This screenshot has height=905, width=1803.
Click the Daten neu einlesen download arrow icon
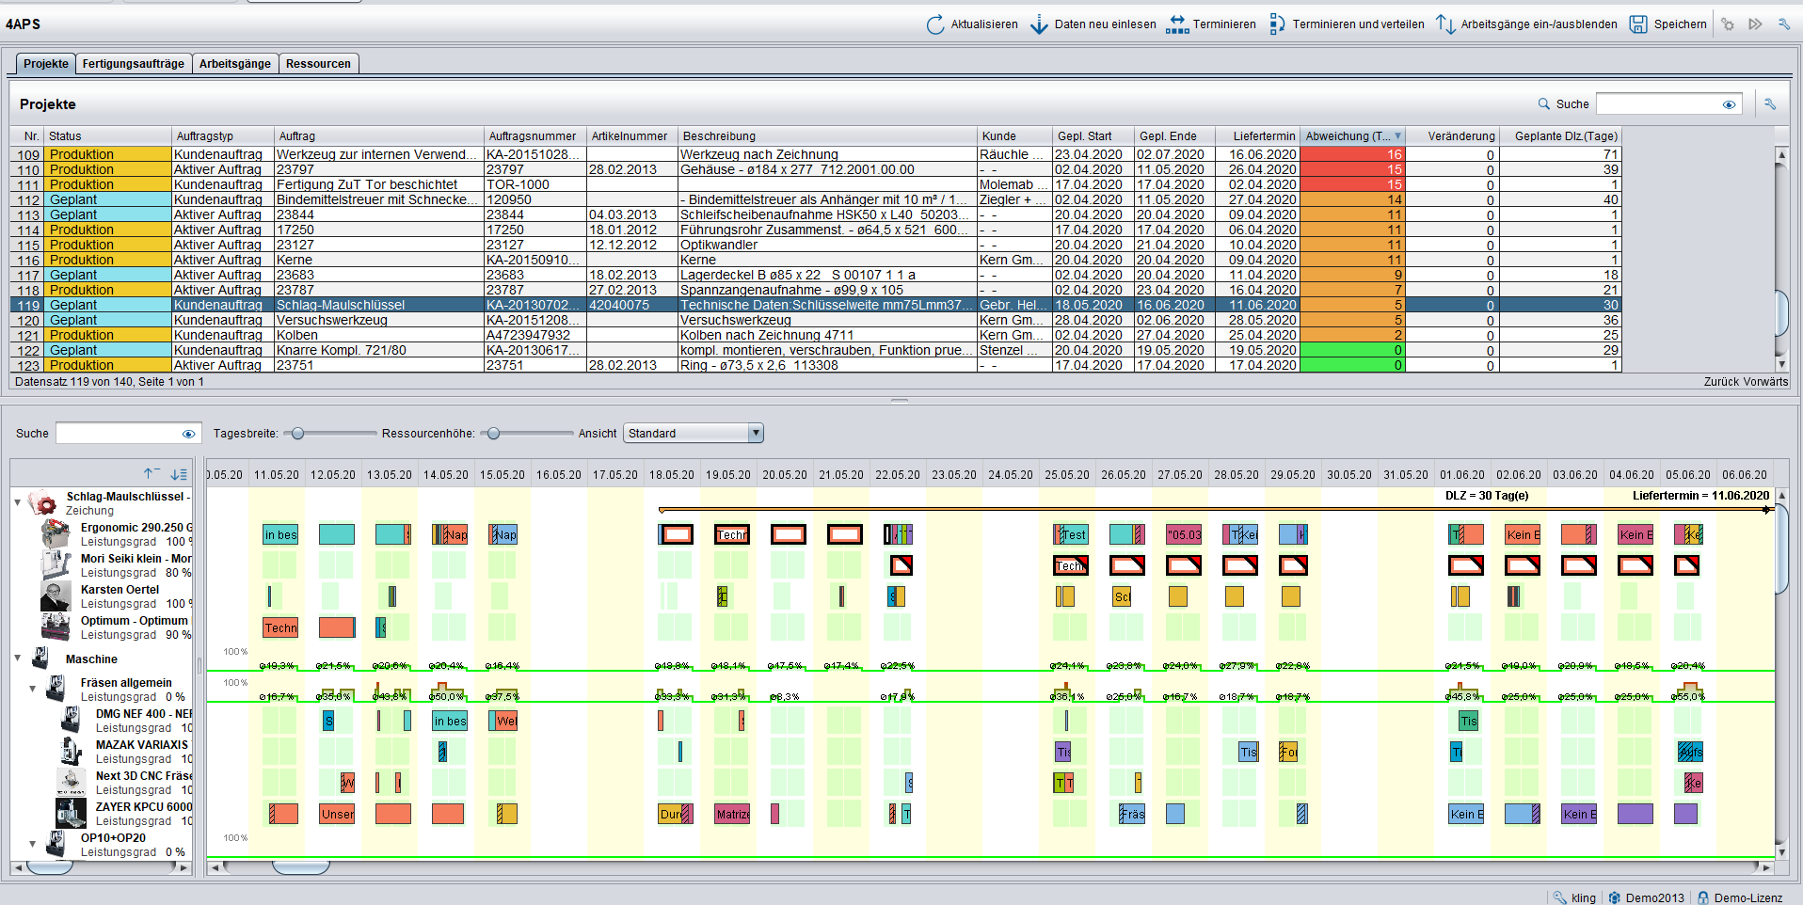coord(1039,24)
